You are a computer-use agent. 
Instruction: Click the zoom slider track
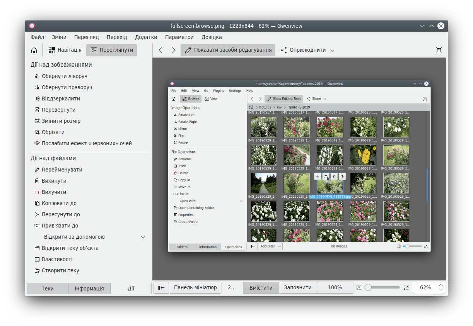point(384,287)
